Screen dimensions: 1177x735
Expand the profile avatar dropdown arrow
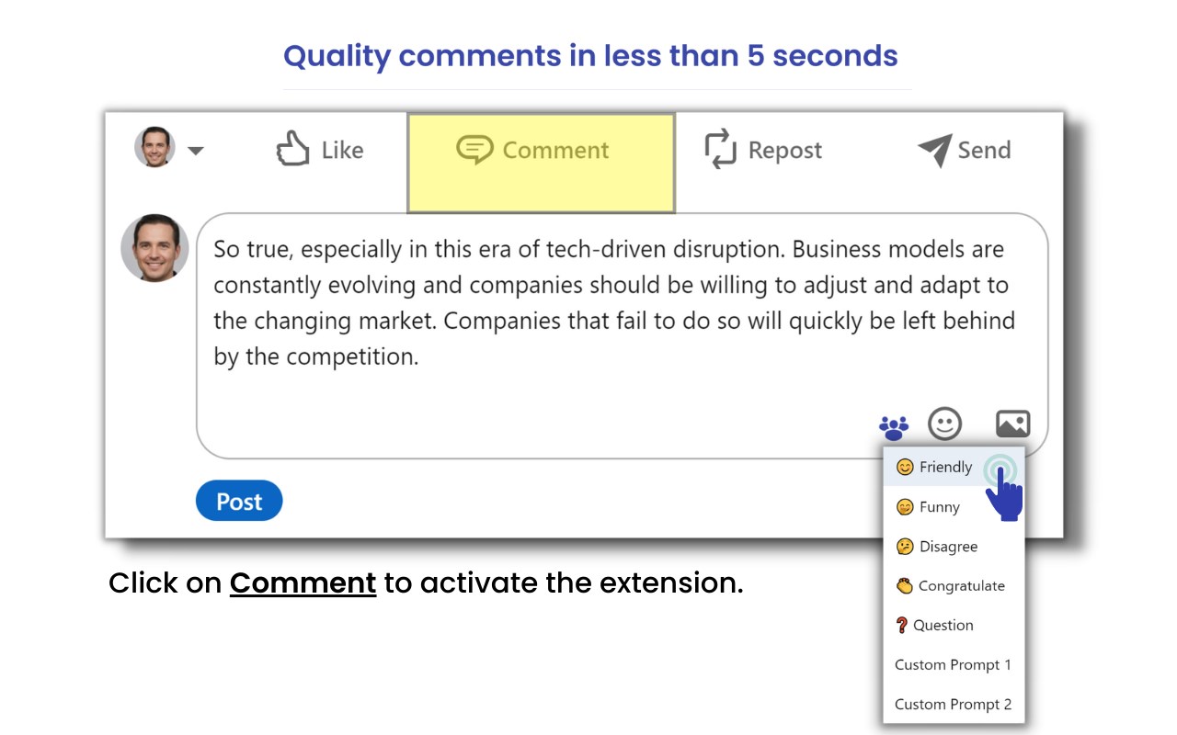point(196,150)
